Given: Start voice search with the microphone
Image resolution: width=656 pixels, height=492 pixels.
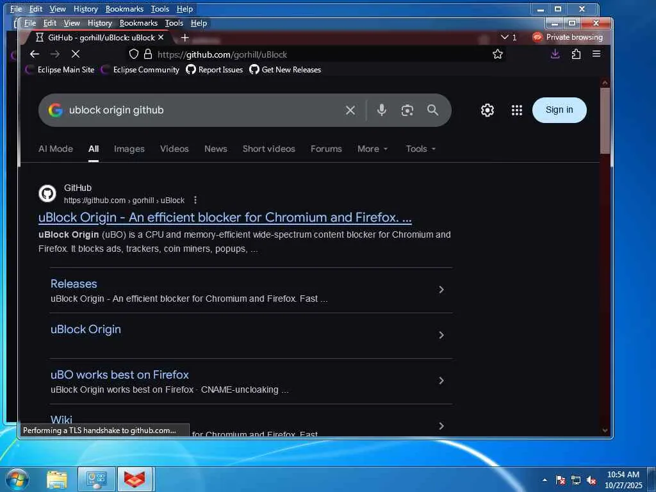Looking at the screenshot, I should click(382, 110).
